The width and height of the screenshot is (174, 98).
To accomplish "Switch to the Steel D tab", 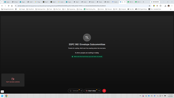I will [x=53, y=2].
